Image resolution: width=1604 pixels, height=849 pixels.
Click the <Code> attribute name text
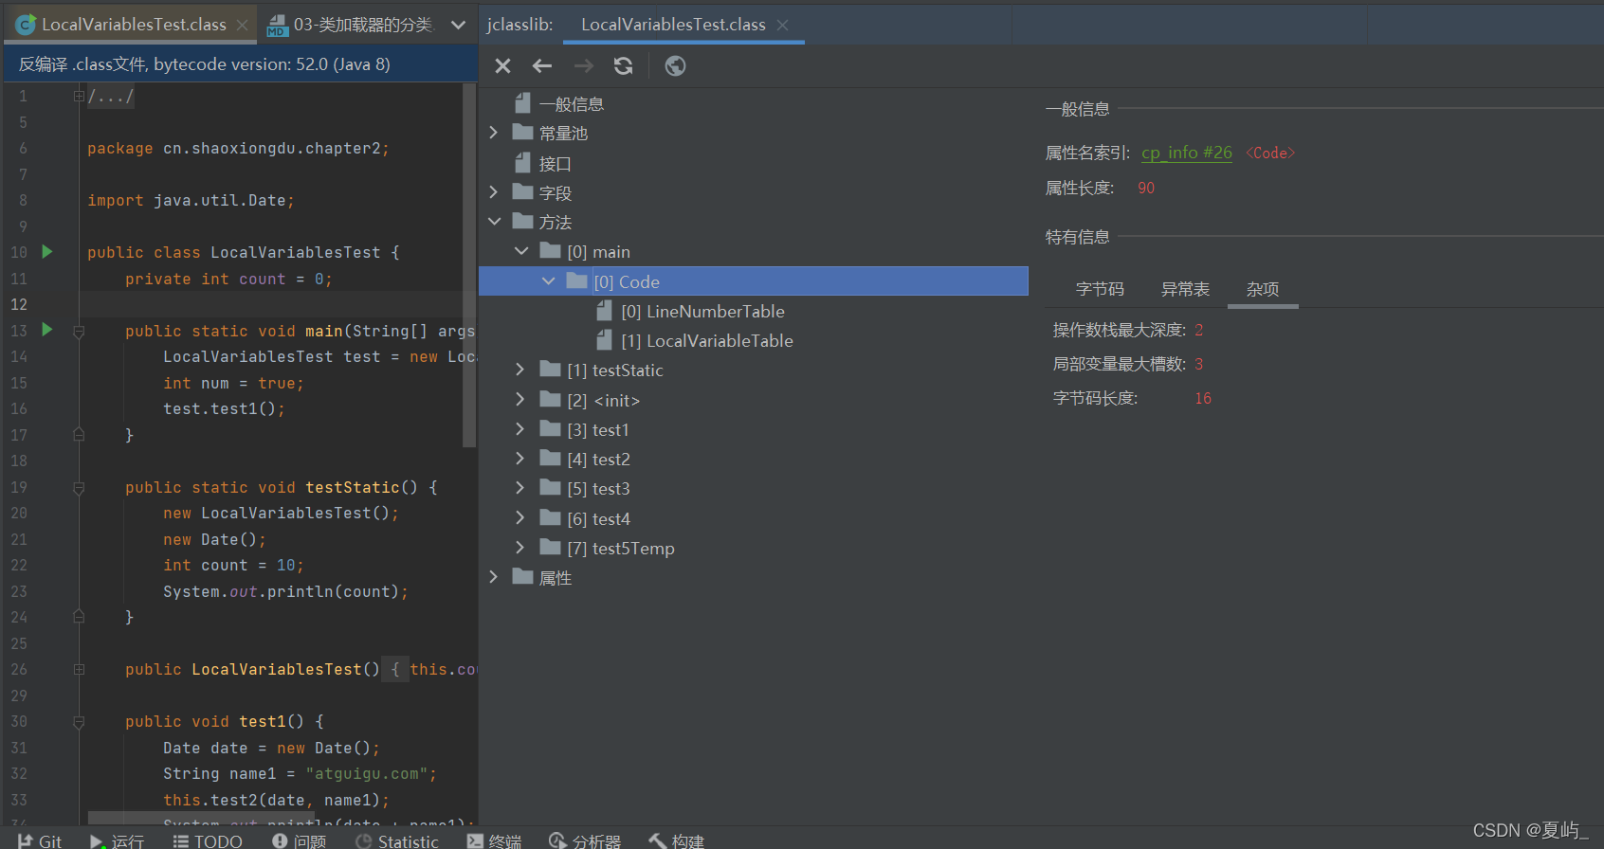pyautogui.click(x=1270, y=153)
